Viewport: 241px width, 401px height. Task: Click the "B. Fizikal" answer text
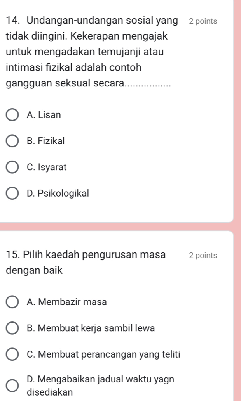click(46, 141)
